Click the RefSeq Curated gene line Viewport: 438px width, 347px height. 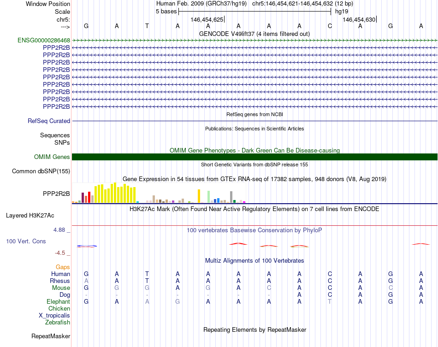[x=255, y=121]
